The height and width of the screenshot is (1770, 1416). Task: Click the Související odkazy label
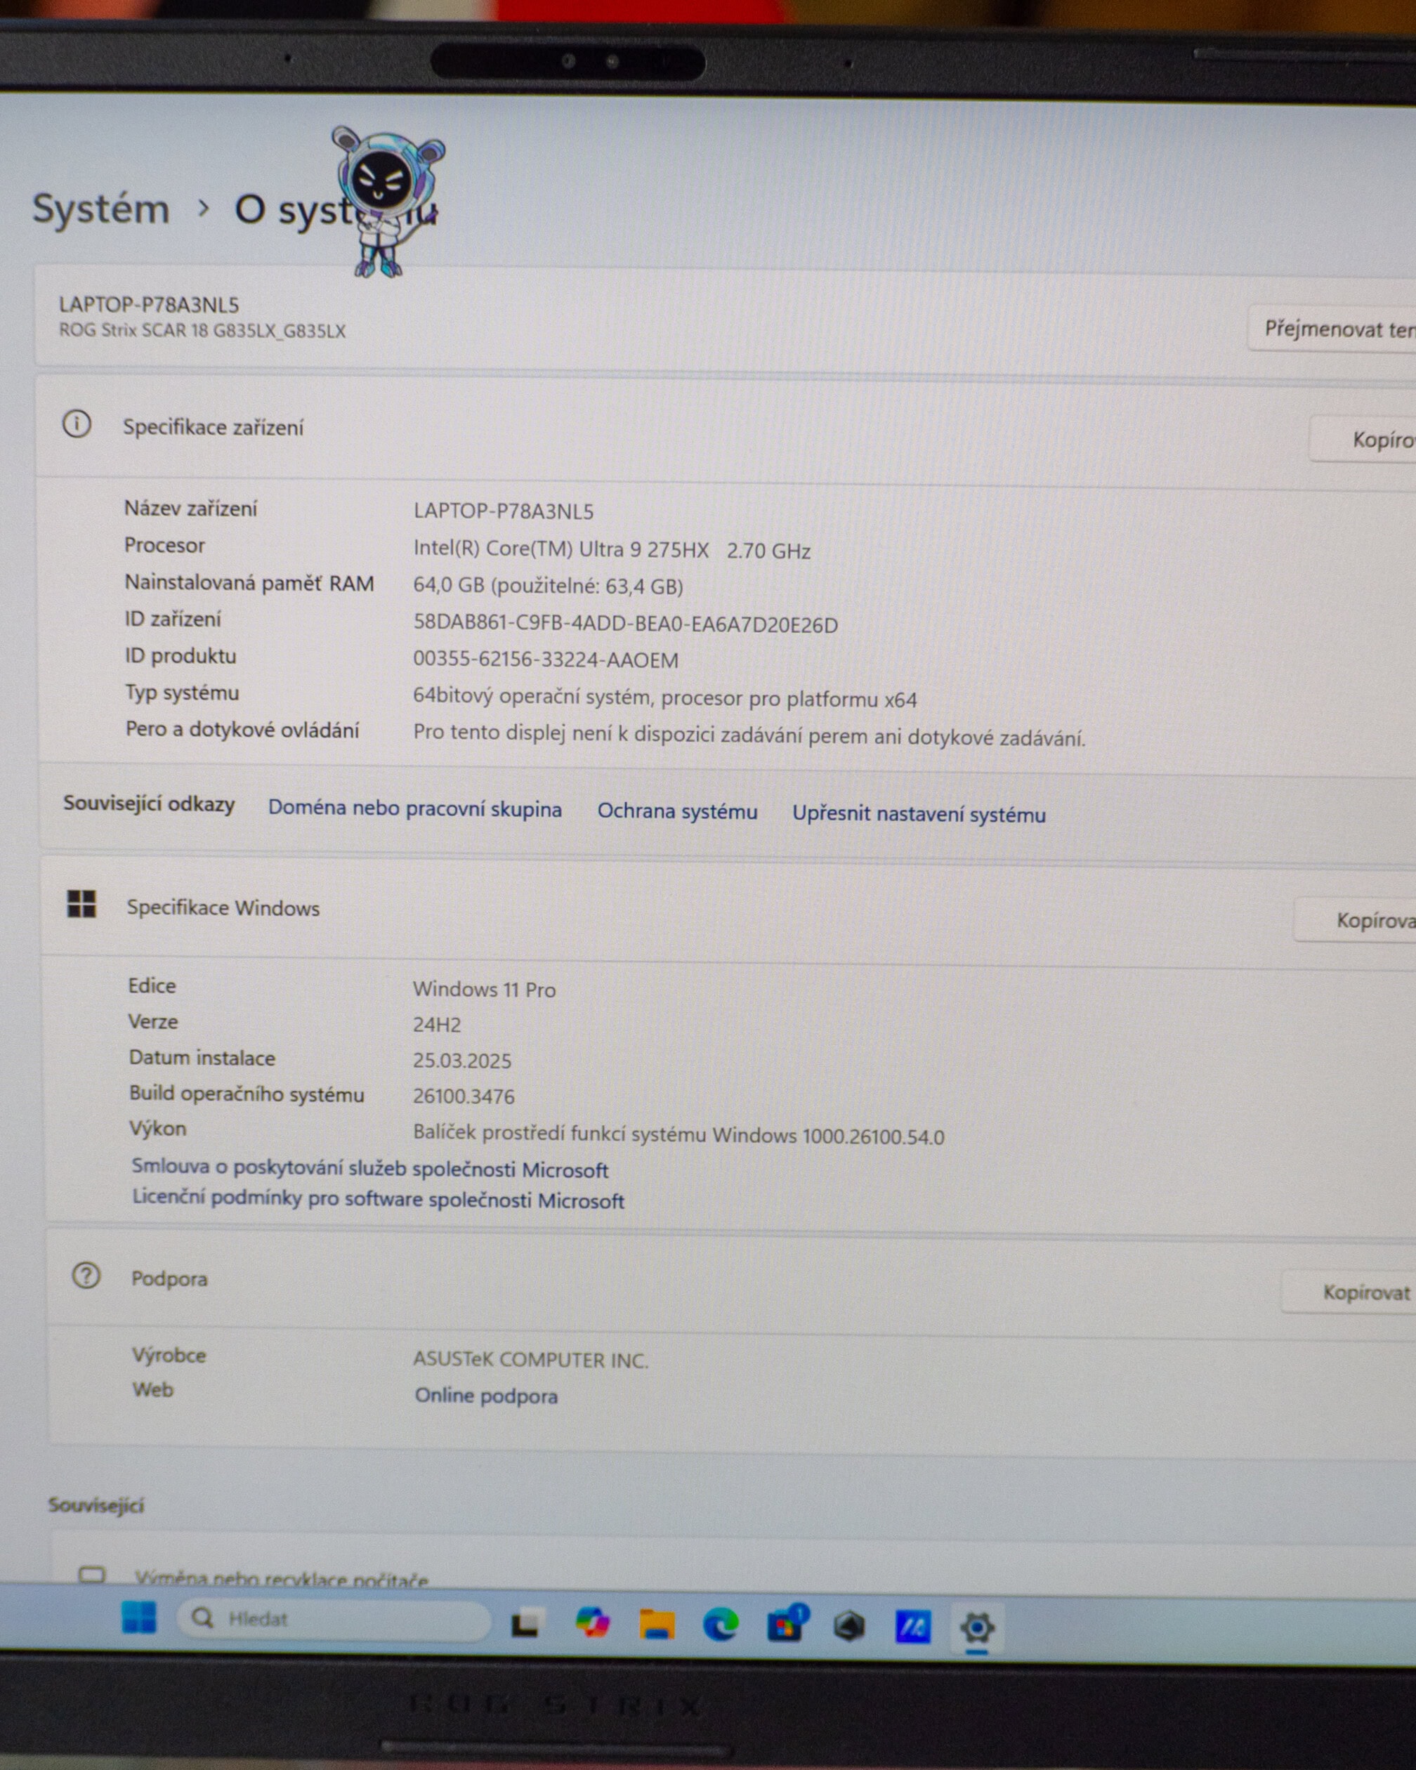pyautogui.click(x=149, y=803)
